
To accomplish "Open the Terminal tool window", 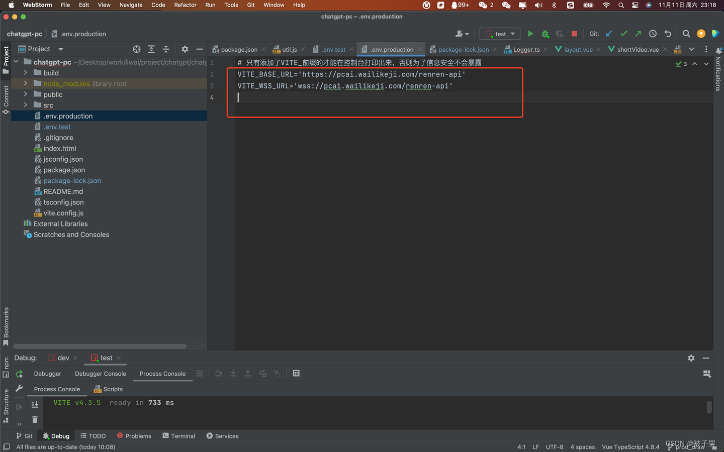I will (178, 436).
